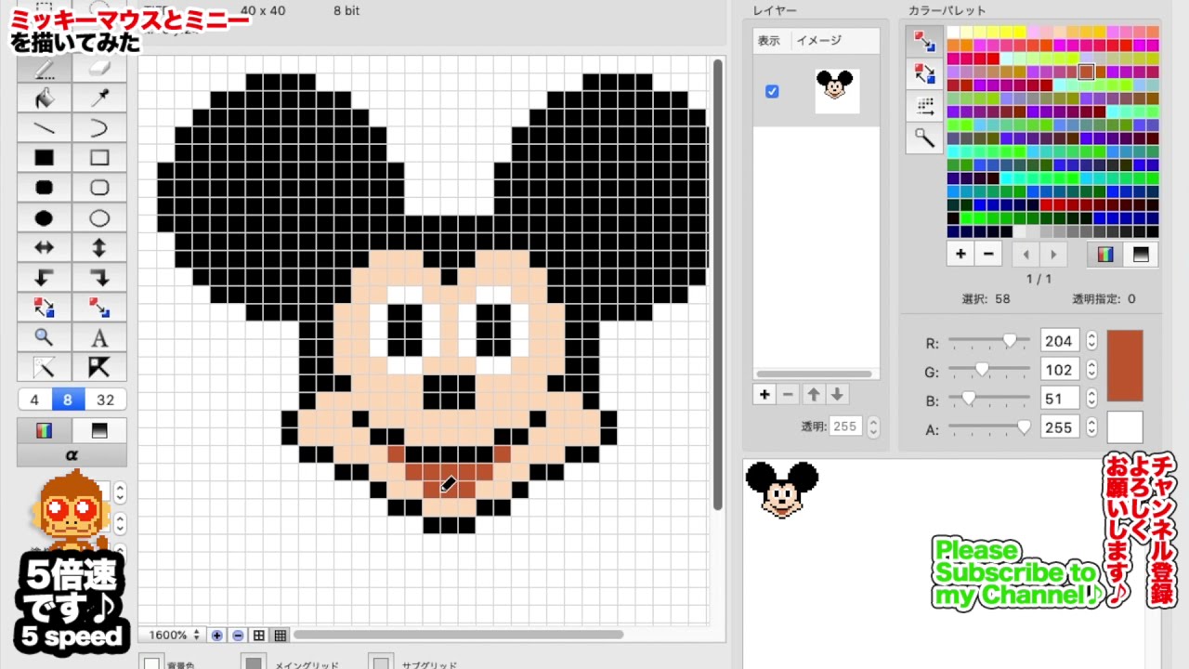Viewport: 1189px width, 669px height.
Task: Click the layer opacity stepper
Action: click(872, 426)
